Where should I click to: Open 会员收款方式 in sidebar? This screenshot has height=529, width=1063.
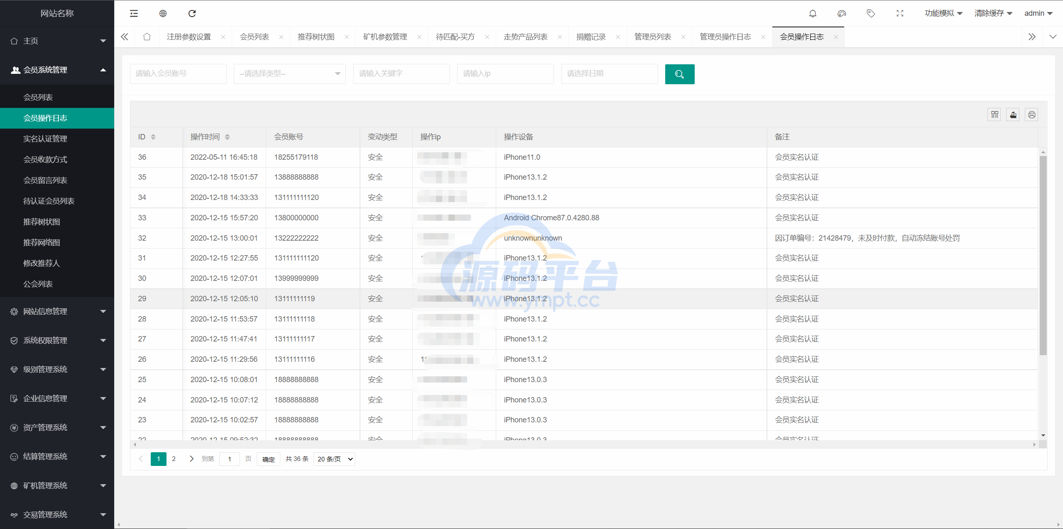coord(57,159)
